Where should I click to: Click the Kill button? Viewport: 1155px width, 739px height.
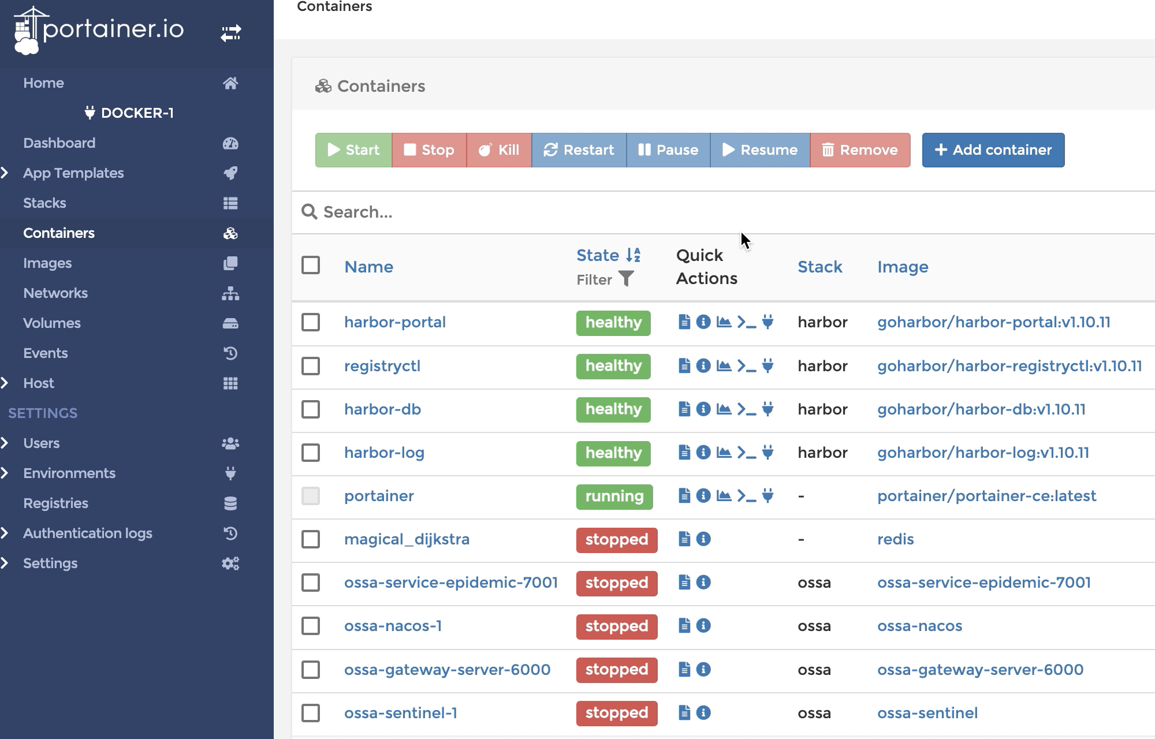499,150
